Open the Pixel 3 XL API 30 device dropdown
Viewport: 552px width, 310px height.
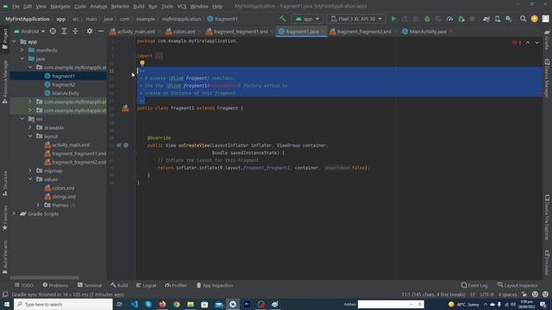(x=356, y=19)
